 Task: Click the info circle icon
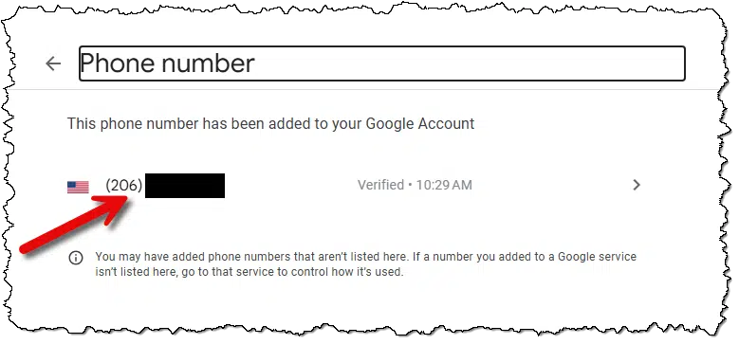pyautogui.click(x=75, y=258)
